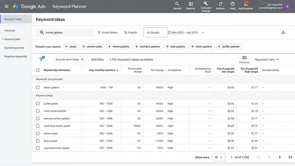Viewport: 295px width, 166px height.
Task: Add 'women's jackets' suggestion chip
Action: coord(148,47)
